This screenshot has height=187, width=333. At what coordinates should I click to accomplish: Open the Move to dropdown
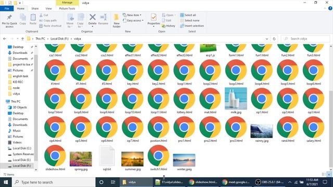pyautogui.click(x=70, y=21)
